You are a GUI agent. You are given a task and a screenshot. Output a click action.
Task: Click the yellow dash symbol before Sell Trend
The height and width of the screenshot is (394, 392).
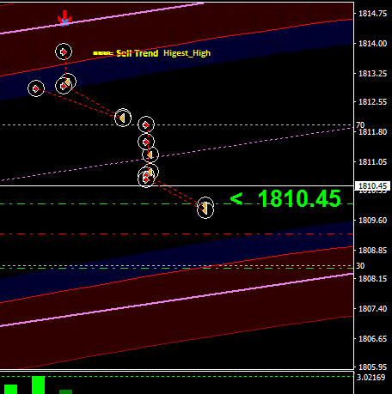(x=103, y=53)
